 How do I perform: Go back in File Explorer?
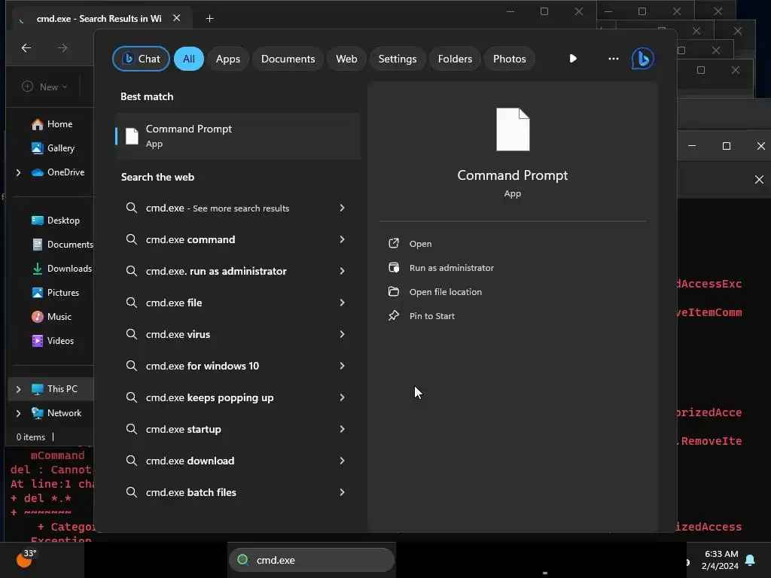click(26, 47)
